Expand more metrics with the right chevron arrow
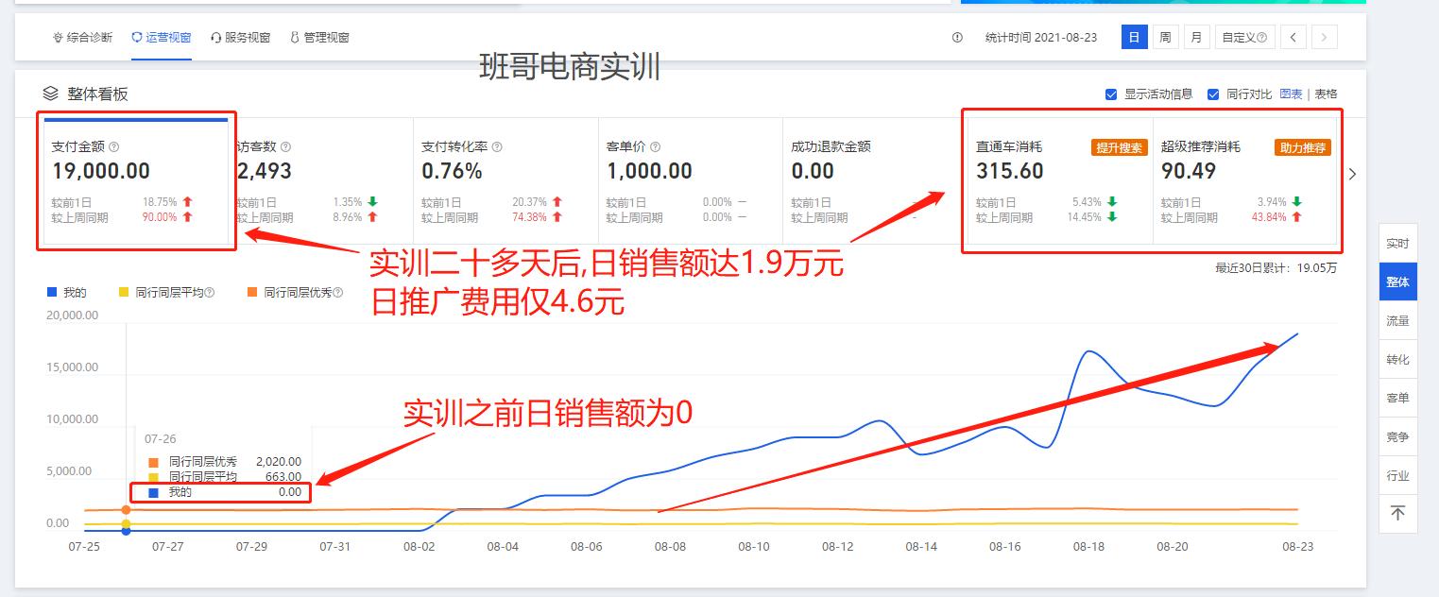 [1353, 174]
